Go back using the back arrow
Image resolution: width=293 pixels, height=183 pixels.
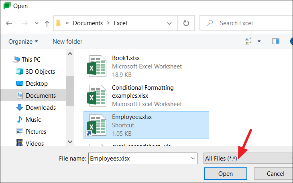tap(9, 23)
